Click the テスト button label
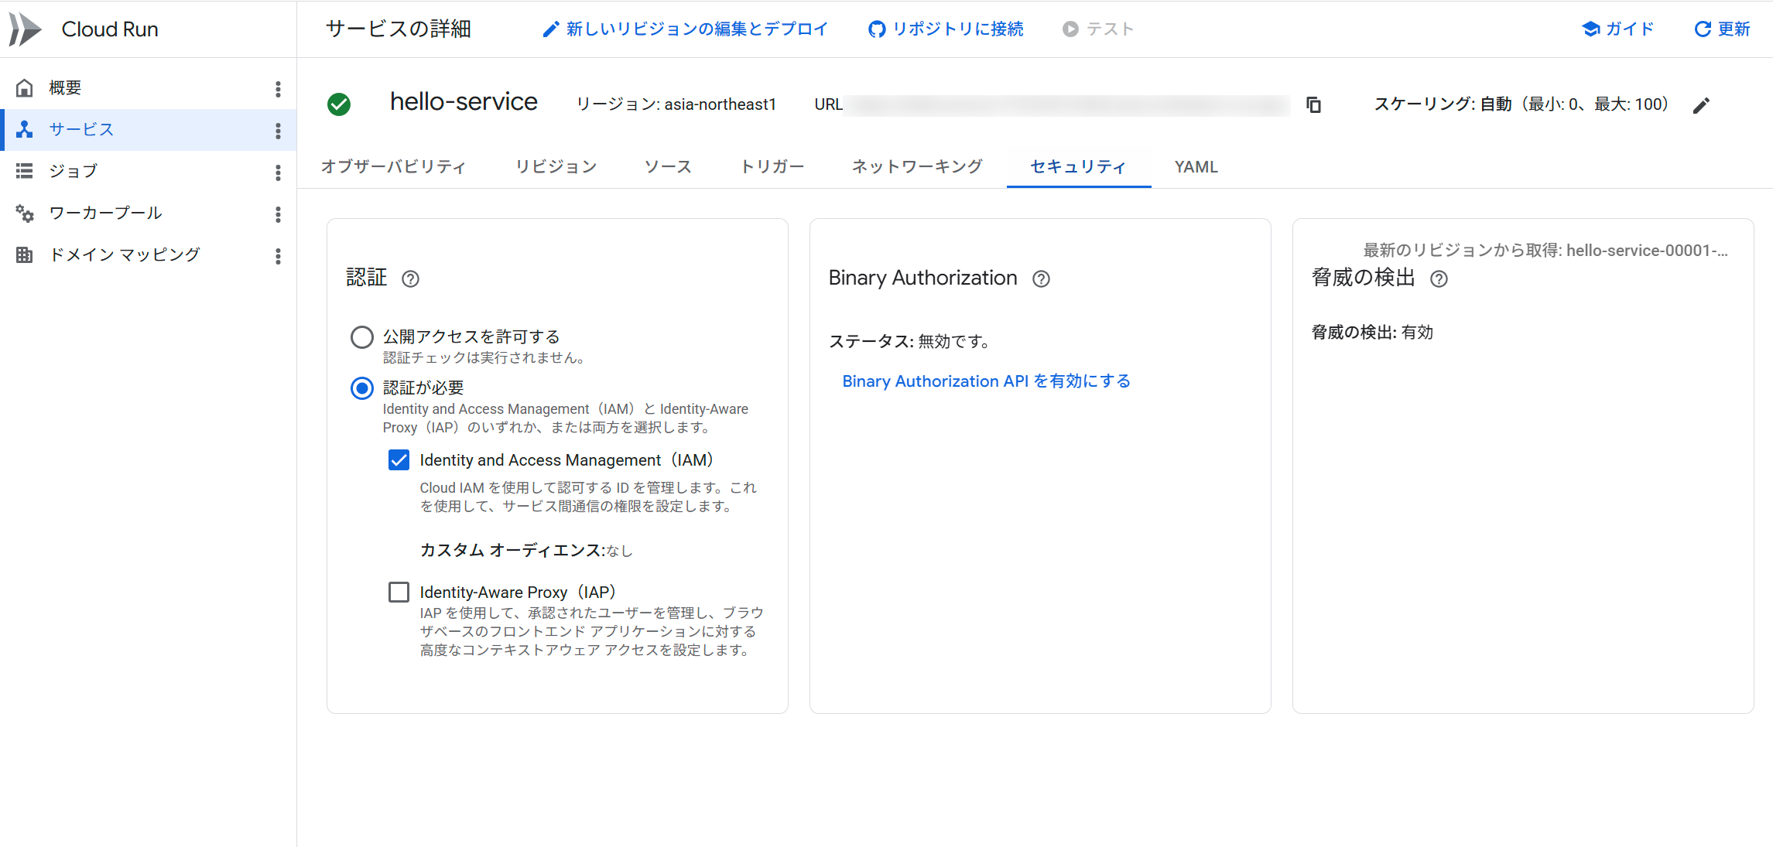1773x847 pixels. [1110, 29]
